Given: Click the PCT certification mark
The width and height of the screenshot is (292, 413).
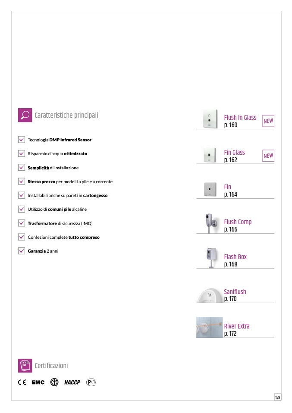Looking at the screenshot, I should 91,382.
